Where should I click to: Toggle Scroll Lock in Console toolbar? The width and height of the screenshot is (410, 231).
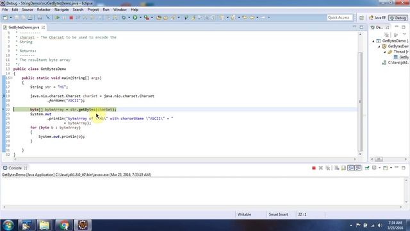click(343, 168)
